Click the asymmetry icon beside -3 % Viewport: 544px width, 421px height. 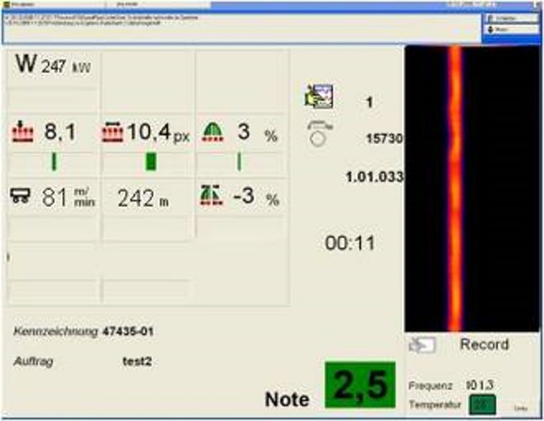tap(211, 196)
